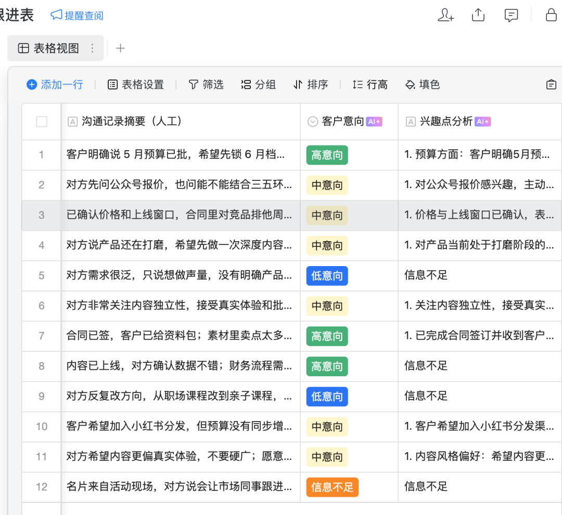562x515 pixels.
Task: Open the three-dot menu on 表格视图
Action: [x=93, y=48]
